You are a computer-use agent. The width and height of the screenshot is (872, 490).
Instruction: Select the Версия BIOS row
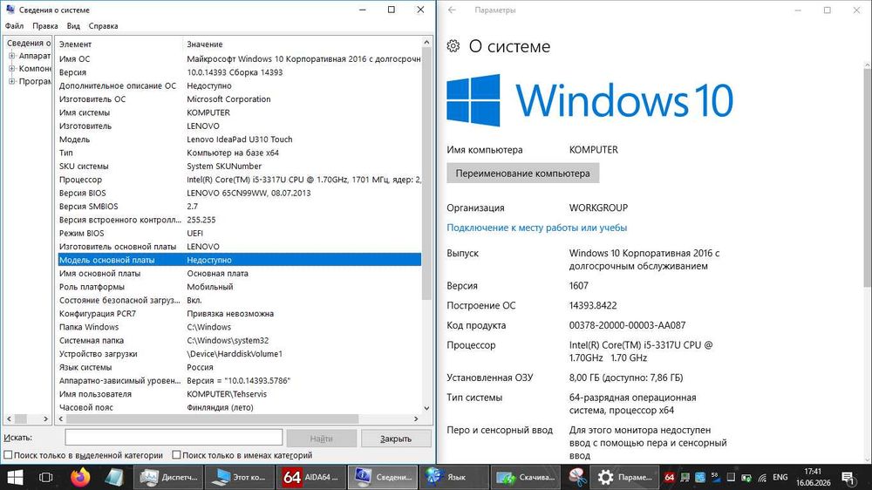tap(239, 193)
